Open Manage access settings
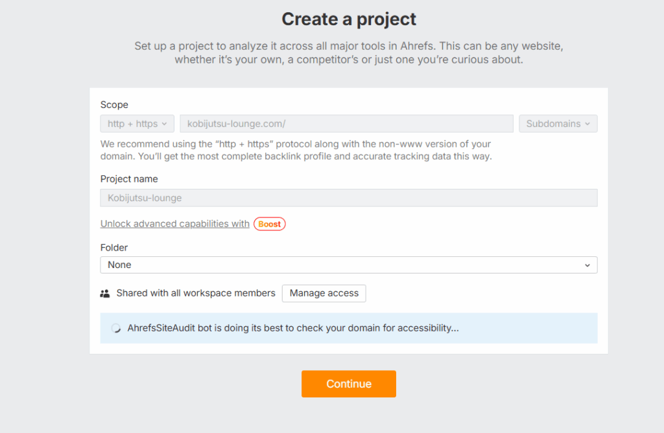 pyautogui.click(x=324, y=293)
